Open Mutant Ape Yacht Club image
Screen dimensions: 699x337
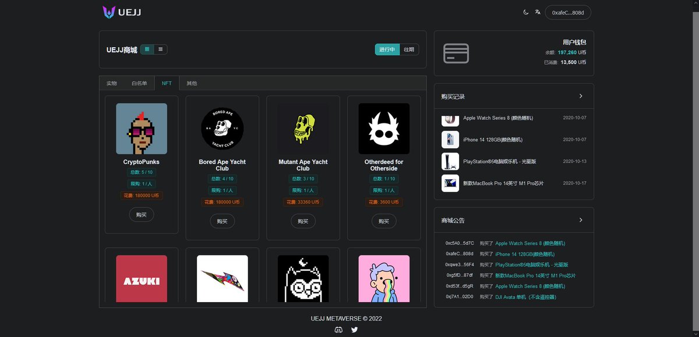pos(303,129)
